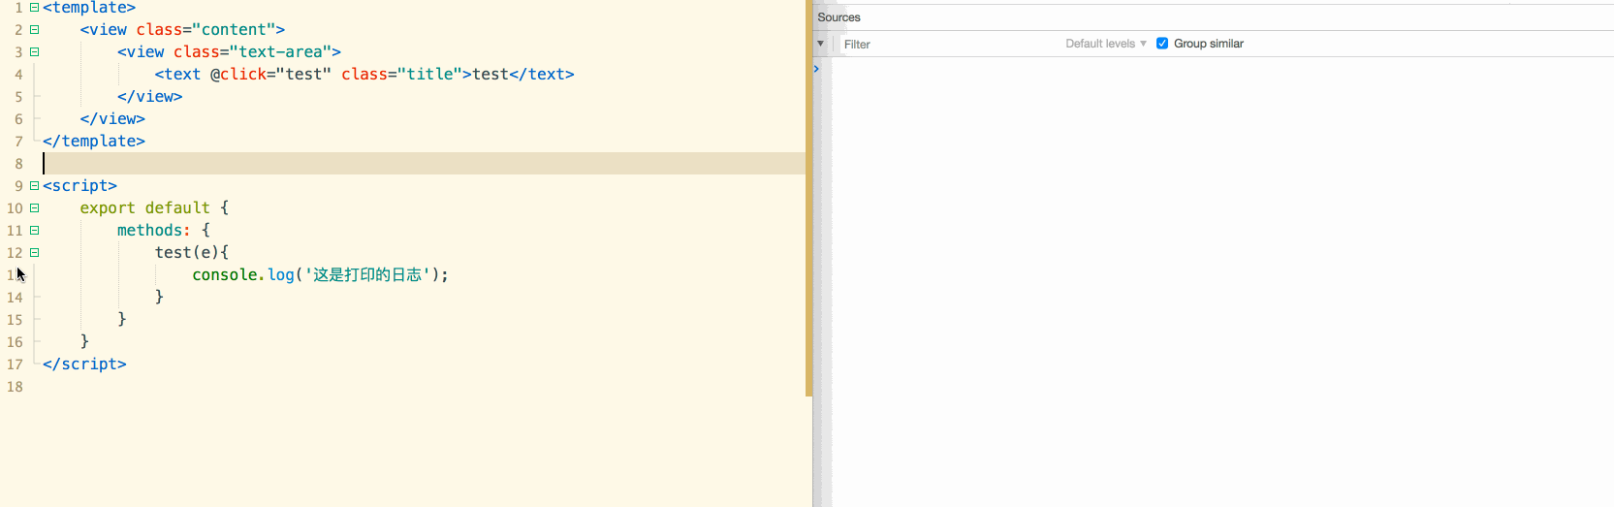Collapse the view content fold on line 2
This screenshot has width=1614, height=507.
point(34,30)
